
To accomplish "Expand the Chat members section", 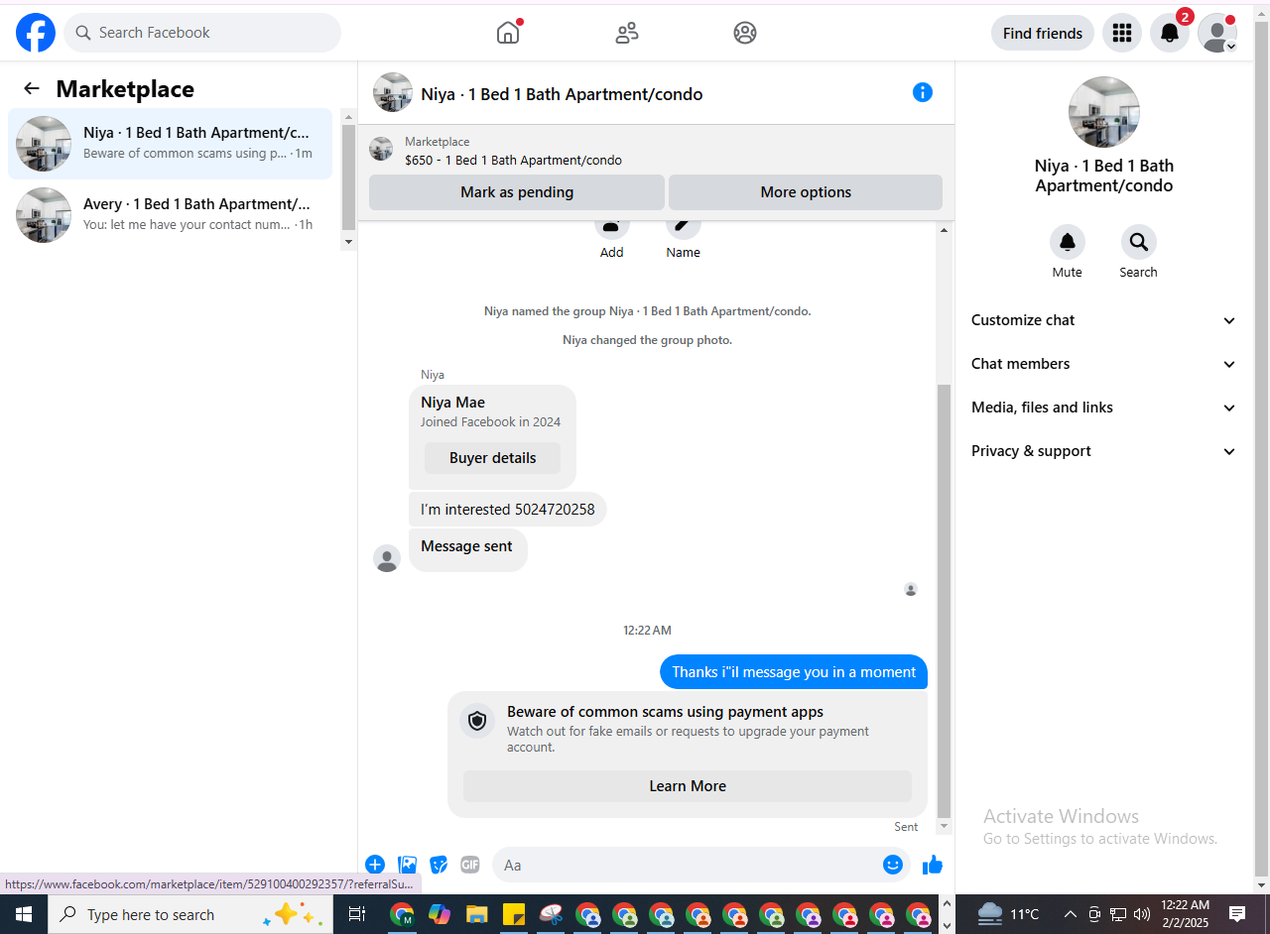I will [1103, 364].
